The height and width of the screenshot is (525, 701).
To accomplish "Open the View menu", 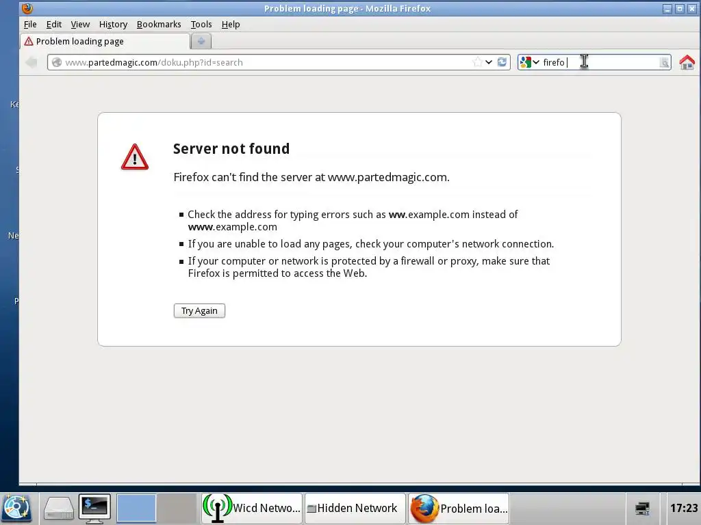I will click(80, 24).
